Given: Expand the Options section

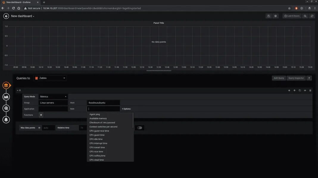Looking at the screenshot, I should [127, 109].
